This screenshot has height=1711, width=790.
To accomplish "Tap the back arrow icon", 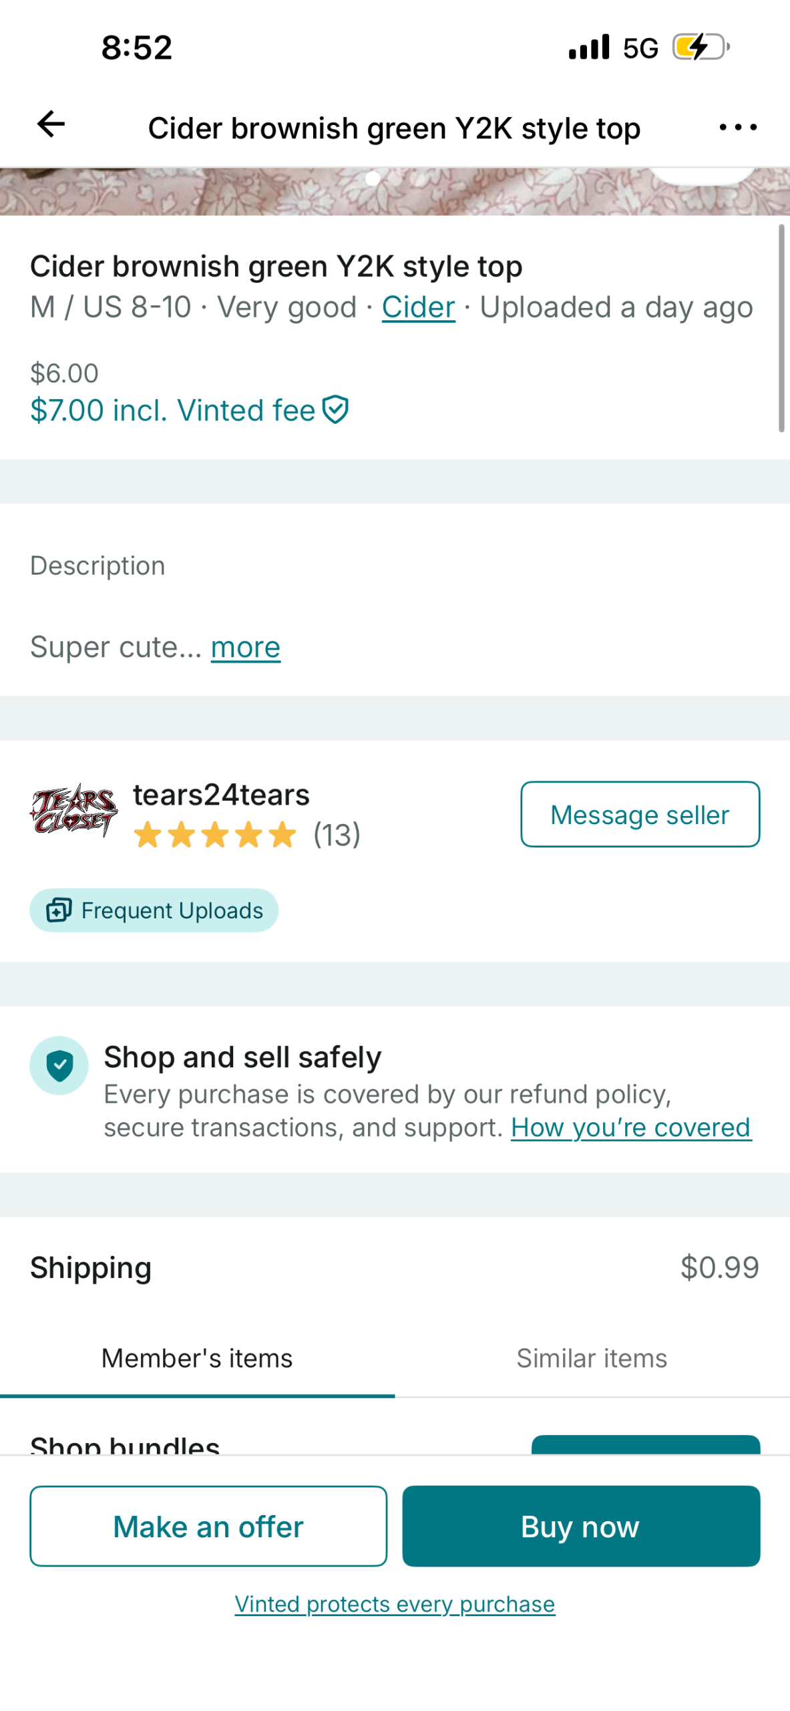I will pyautogui.click(x=51, y=124).
